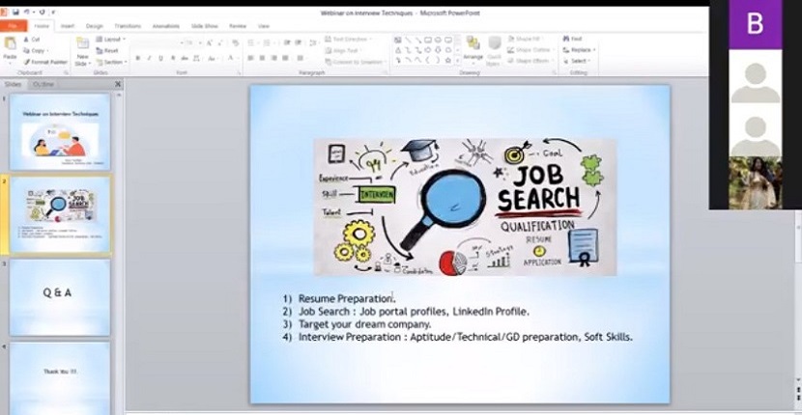Click the Find button
Image resolution: width=802 pixels, height=415 pixels.
(572, 39)
